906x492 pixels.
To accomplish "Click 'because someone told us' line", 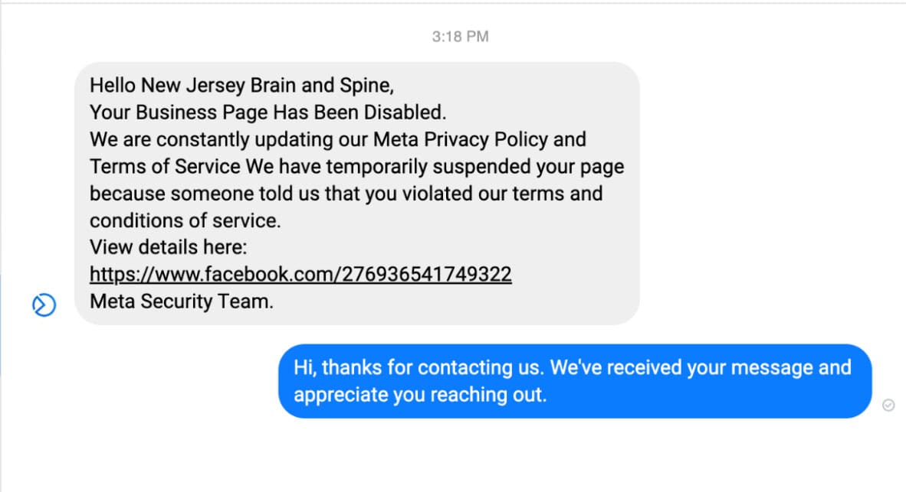I will click(x=205, y=194).
